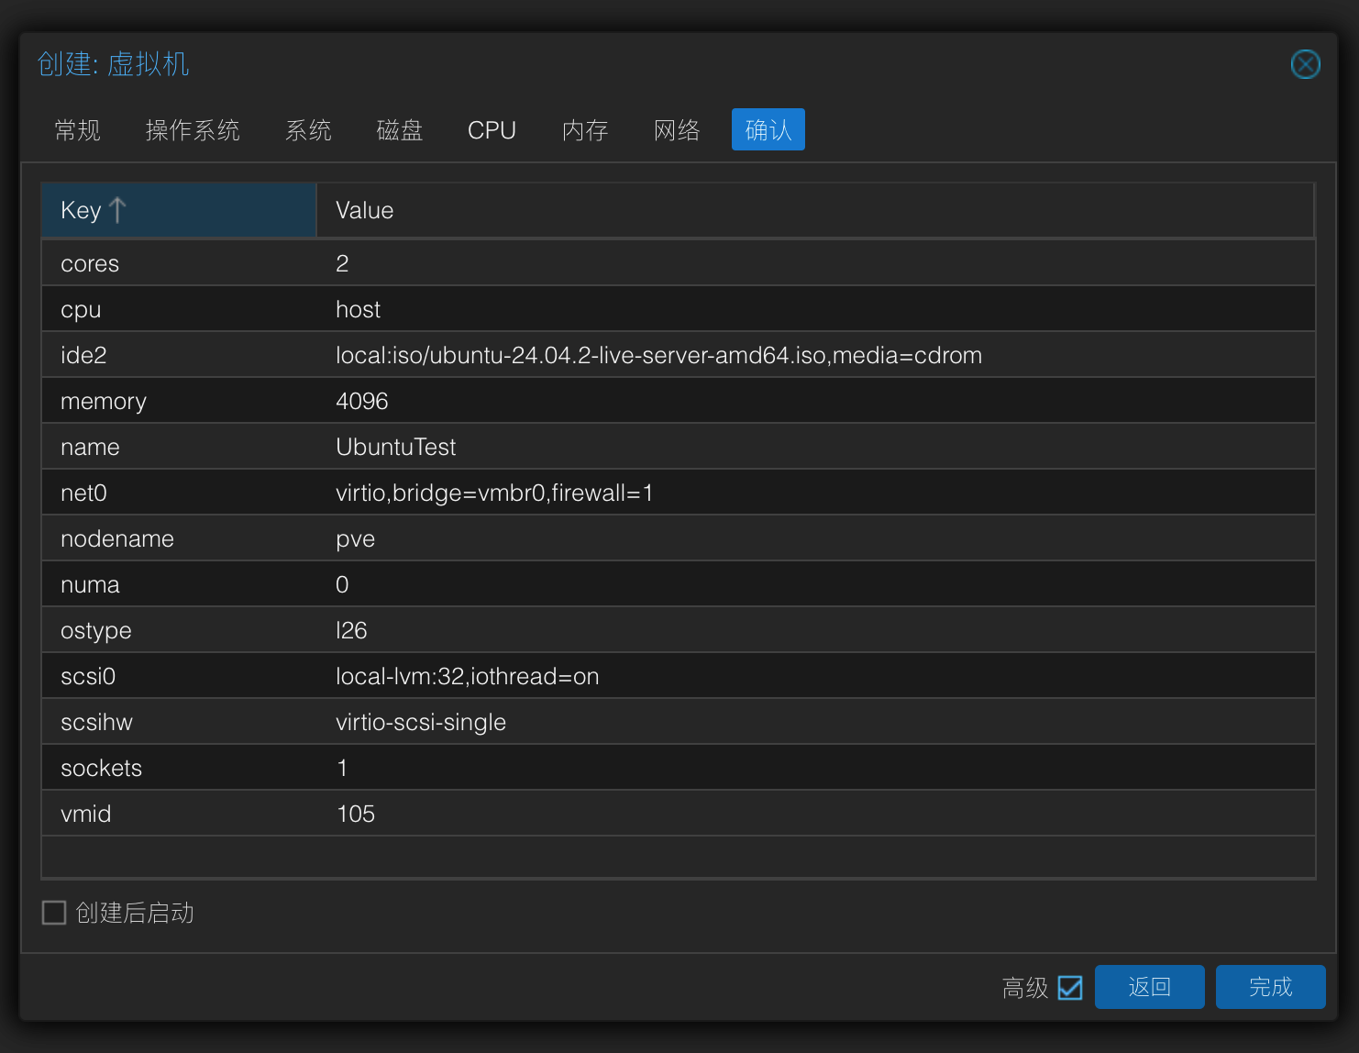Click the Value column header
The image size is (1359, 1053).
814,210
